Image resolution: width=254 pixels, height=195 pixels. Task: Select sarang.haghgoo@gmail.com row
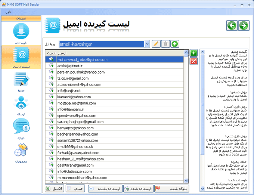click(x=114, y=122)
